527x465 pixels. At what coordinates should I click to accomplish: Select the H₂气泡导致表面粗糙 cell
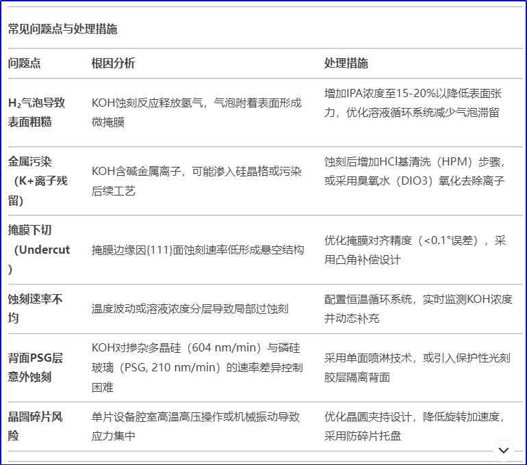(37, 112)
